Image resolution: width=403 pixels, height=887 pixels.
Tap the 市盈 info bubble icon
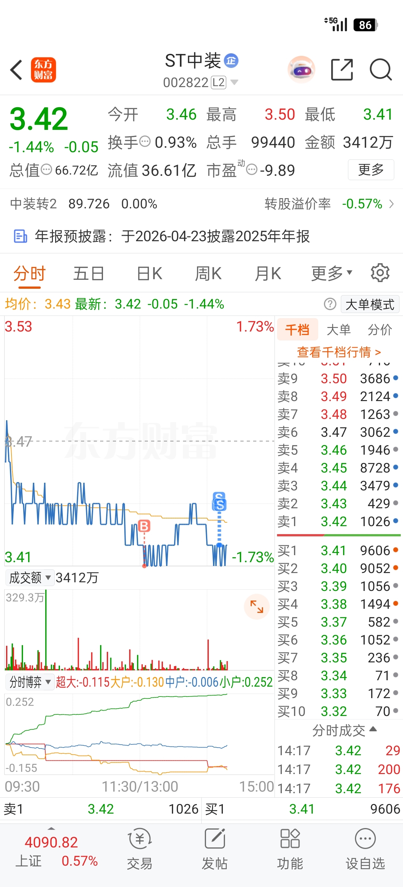(x=252, y=169)
